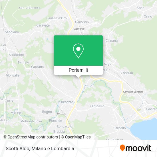The width and height of the screenshot is (157, 157).
Task: Click the Cardana label on map
Action: 37,67
